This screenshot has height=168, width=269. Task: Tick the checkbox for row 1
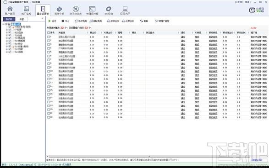tap(49, 37)
